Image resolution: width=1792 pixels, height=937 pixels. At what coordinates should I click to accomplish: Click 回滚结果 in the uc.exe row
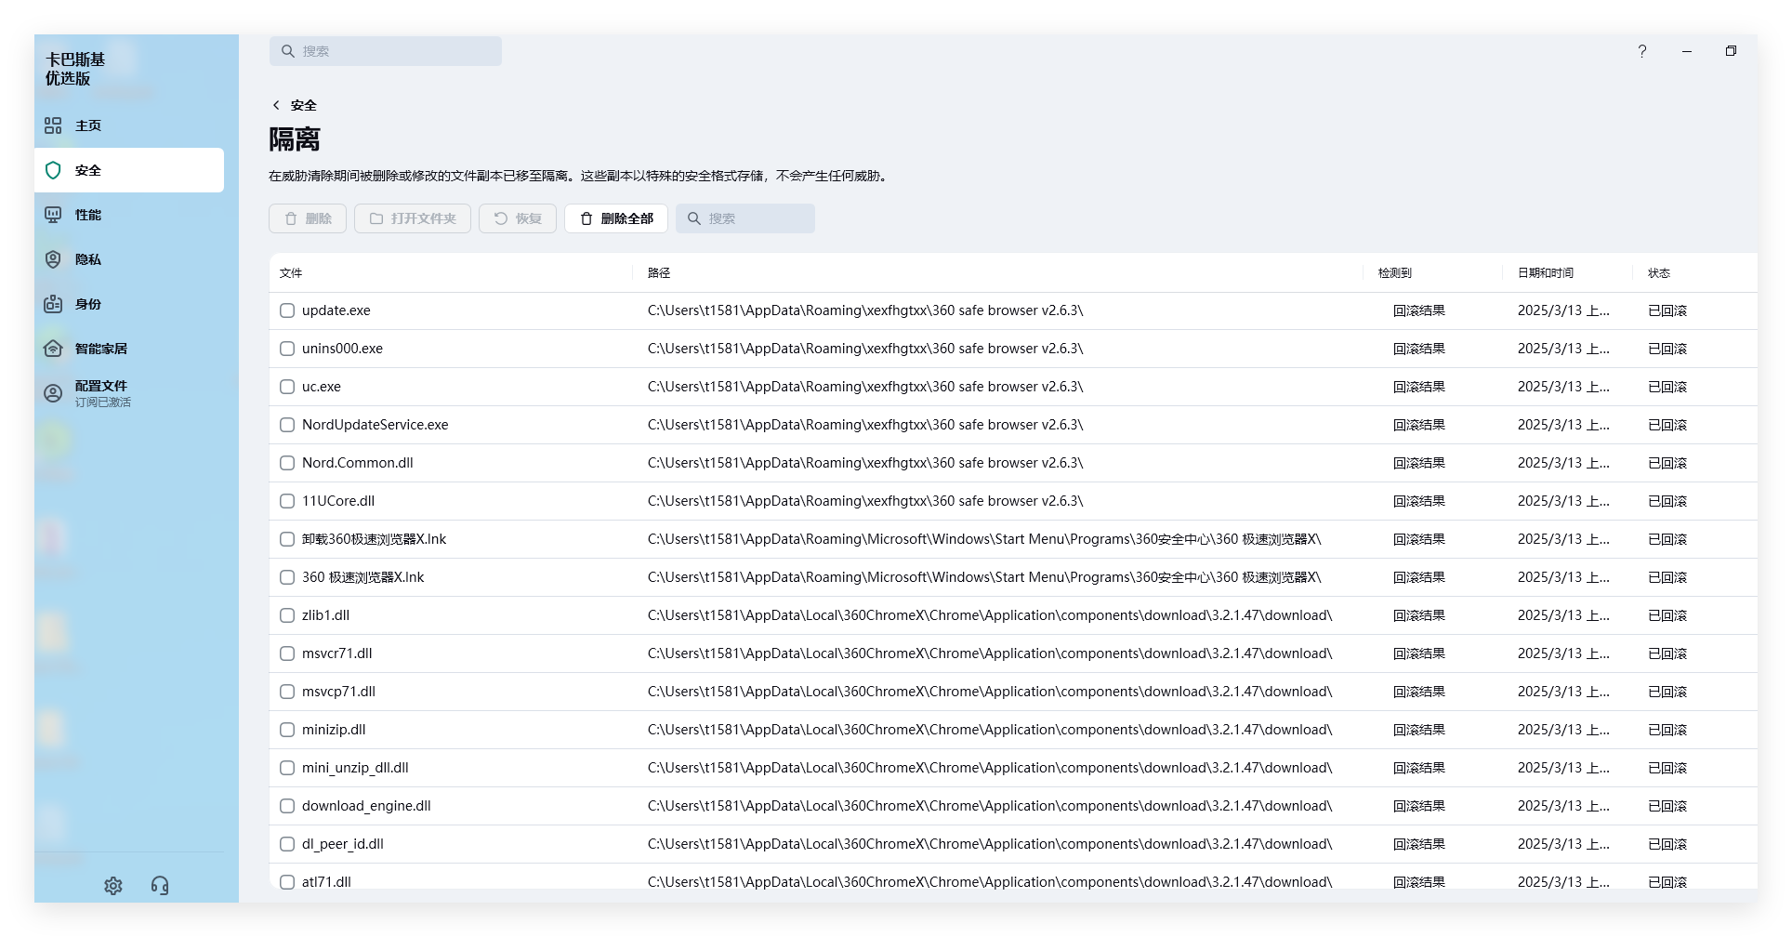click(1418, 387)
